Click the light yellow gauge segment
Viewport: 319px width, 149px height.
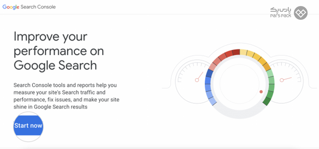point(243,52)
